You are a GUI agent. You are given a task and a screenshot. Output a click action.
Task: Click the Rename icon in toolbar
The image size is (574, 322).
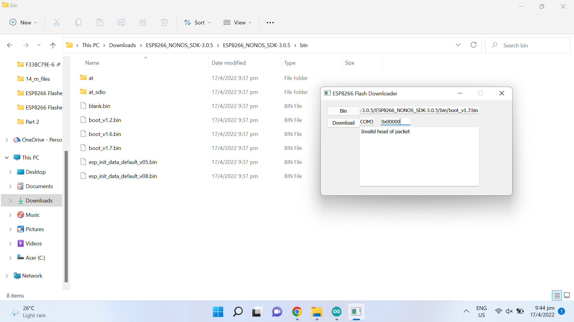pyautogui.click(x=121, y=23)
